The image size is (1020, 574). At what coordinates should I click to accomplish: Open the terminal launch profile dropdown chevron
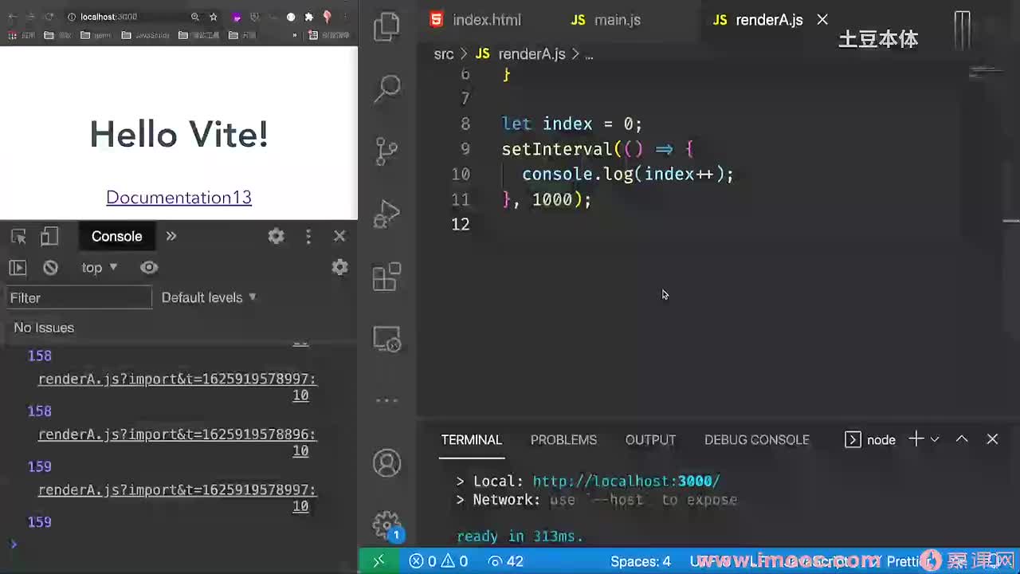pyautogui.click(x=935, y=439)
